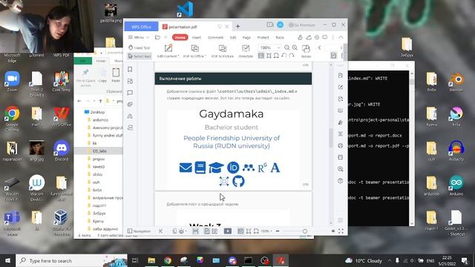Image resolution: width=475 pixels, height=267 pixels.
Task: Click the GitHub icon in the document
Action: [238, 181]
